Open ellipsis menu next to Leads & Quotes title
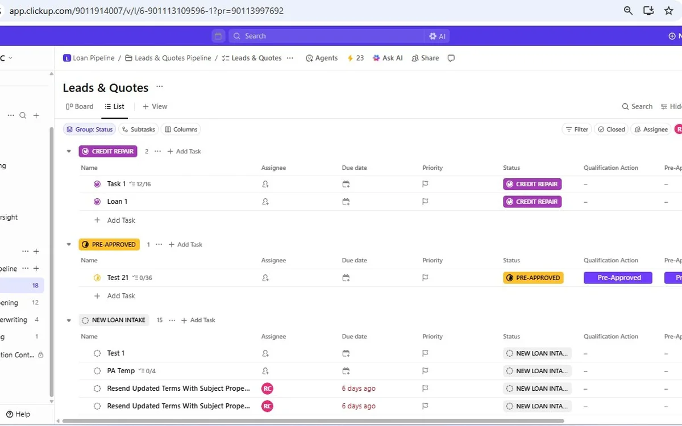Image resolution: width=682 pixels, height=426 pixels. (160, 87)
